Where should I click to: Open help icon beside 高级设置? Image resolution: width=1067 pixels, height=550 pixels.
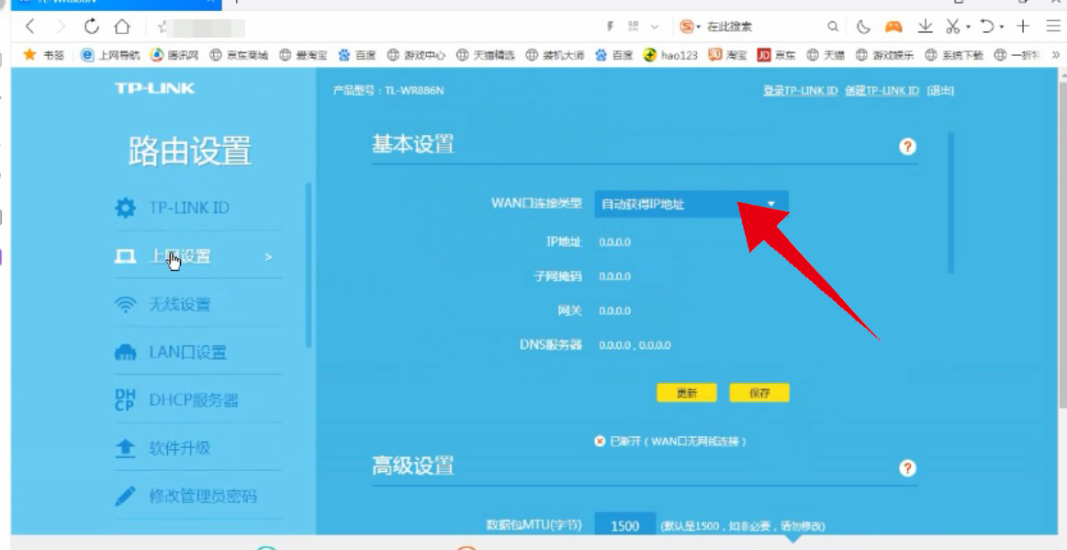tap(907, 468)
